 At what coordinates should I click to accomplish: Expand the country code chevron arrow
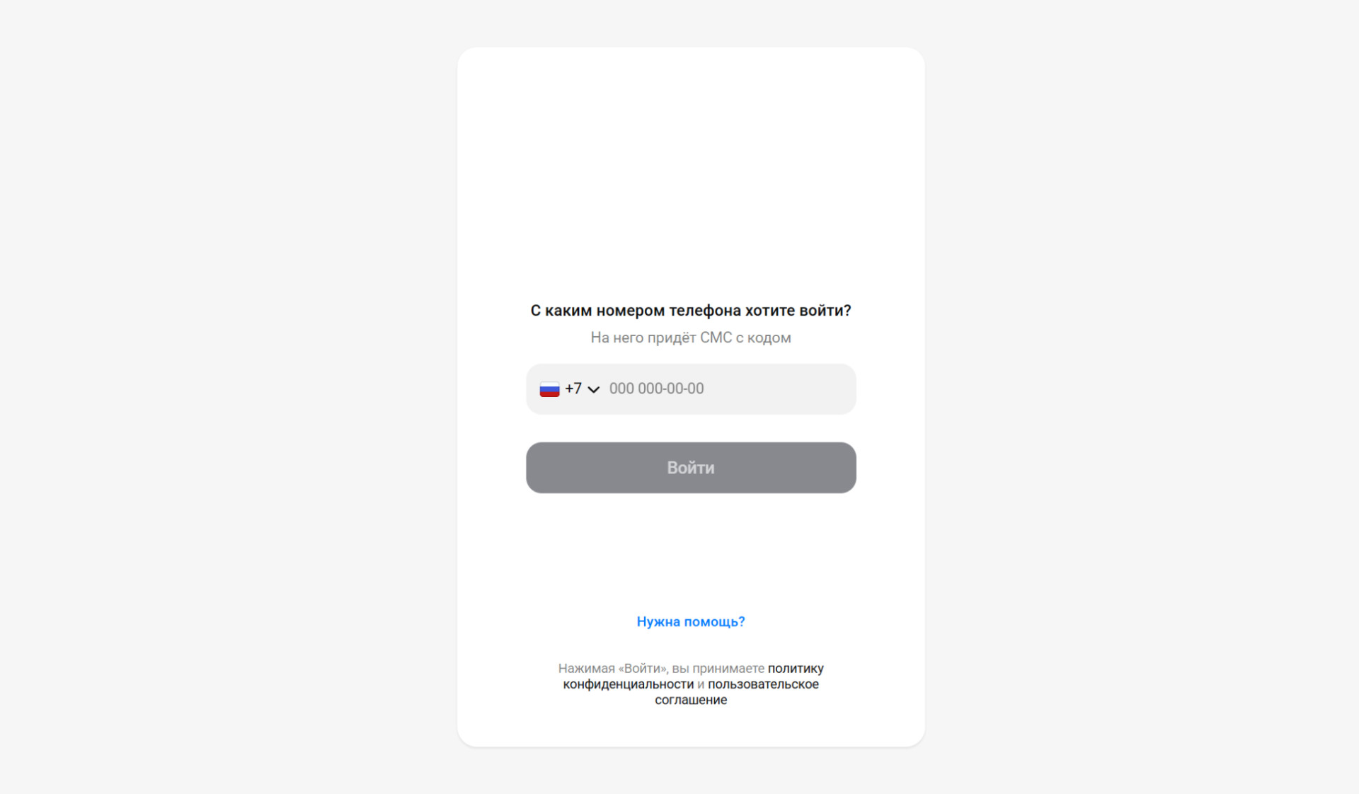coord(593,389)
